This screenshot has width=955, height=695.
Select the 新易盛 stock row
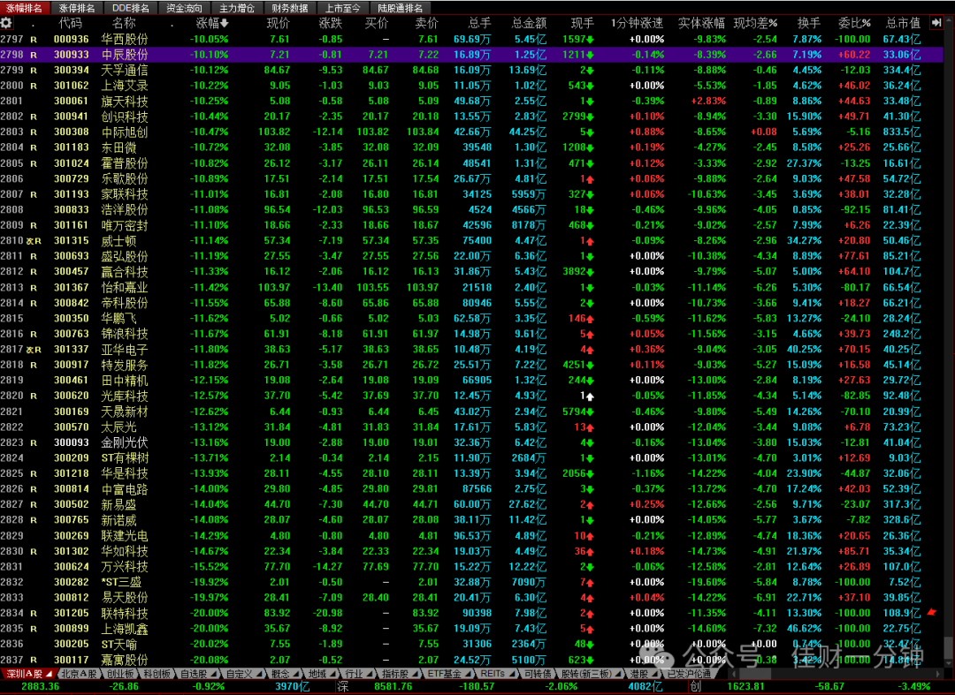pos(471,504)
